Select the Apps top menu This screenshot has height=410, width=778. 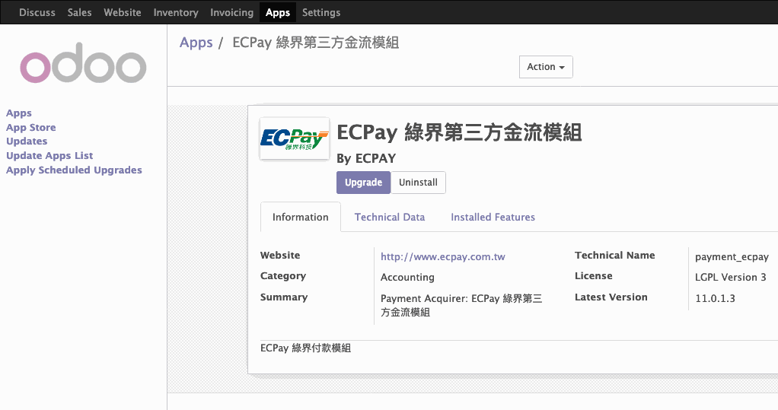(x=278, y=12)
